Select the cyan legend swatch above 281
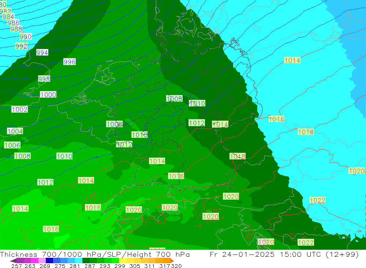This screenshot has width=366, height=268. [79, 261]
